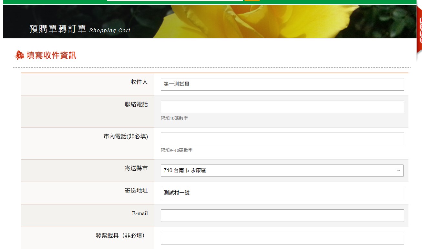Screen dimensions: 422x249
Task: Click the 寄送地址 label text
Action: (136, 191)
